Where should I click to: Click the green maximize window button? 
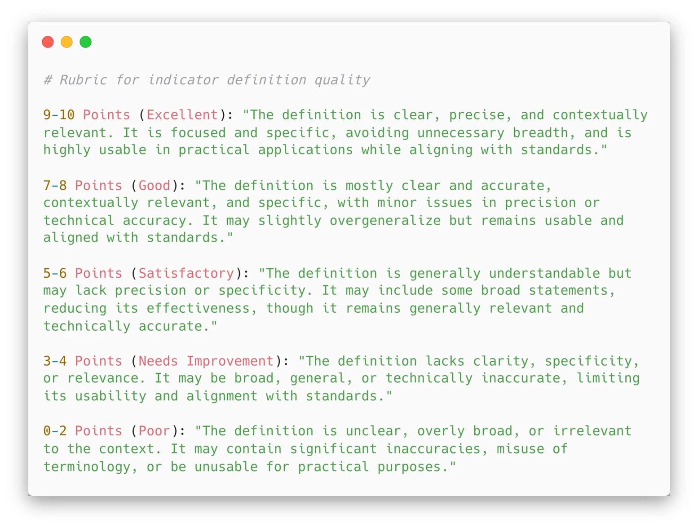click(x=85, y=42)
